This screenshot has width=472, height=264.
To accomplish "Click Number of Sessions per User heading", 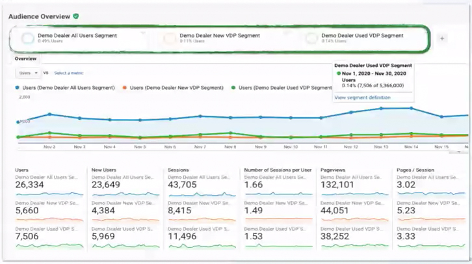I will (278, 170).
